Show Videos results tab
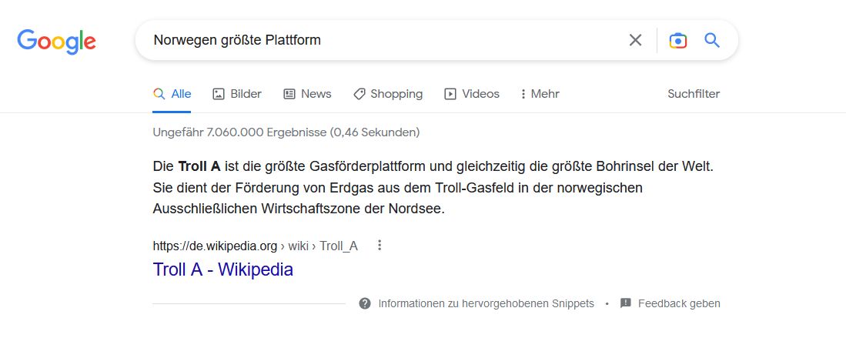846x338 pixels. [x=472, y=94]
